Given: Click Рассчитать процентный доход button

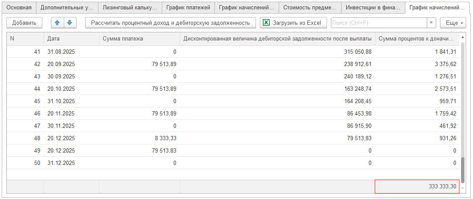Looking at the screenshot, I should (x=170, y=23).
